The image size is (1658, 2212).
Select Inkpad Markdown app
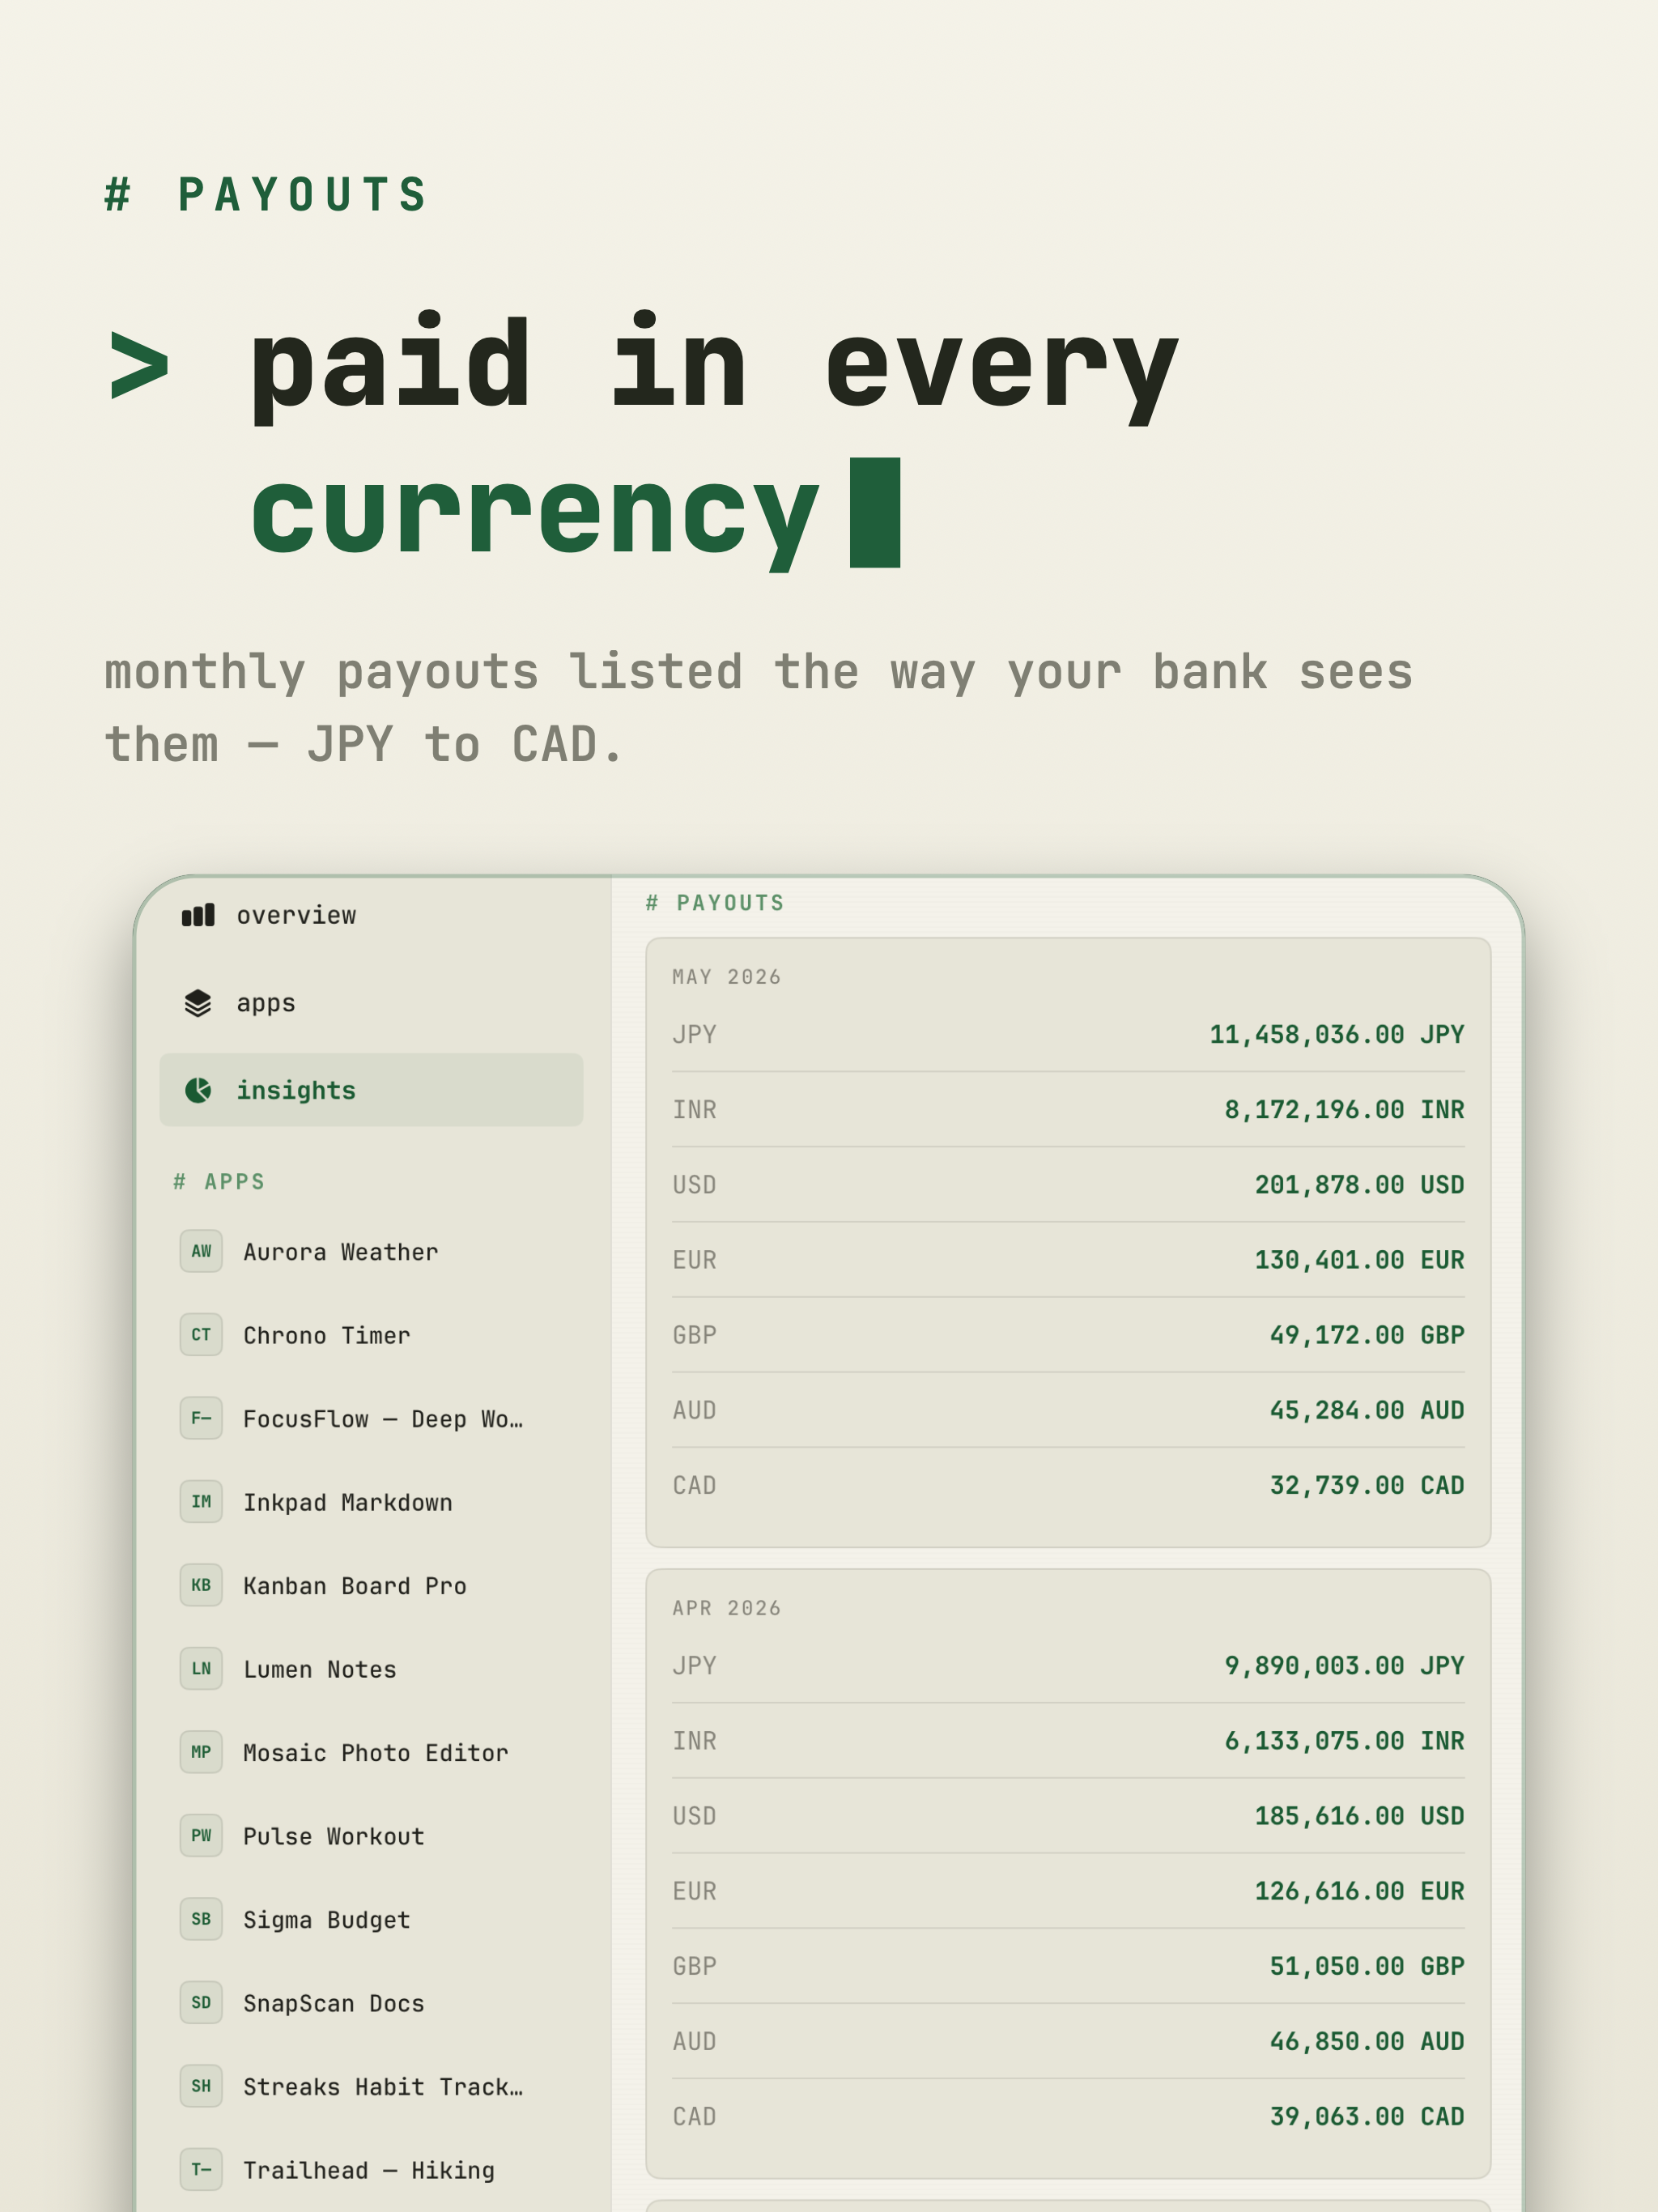(371, 1502)
